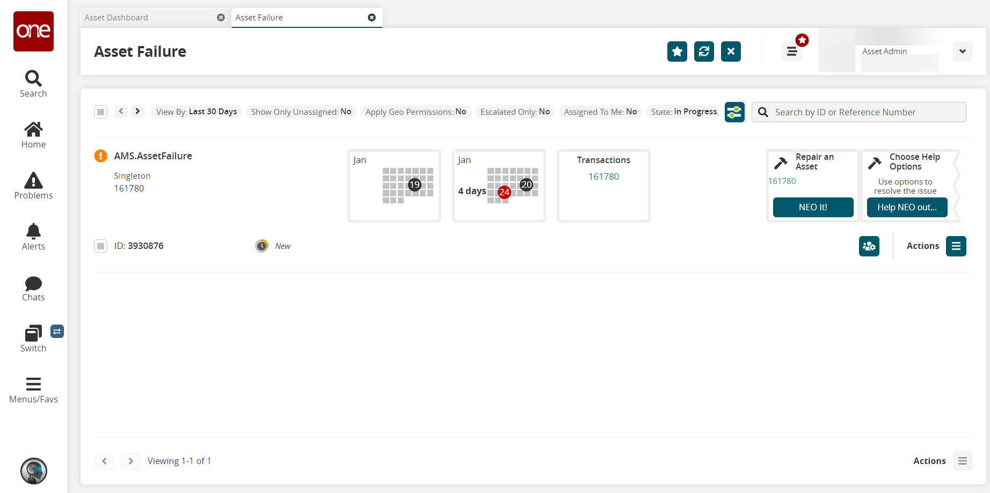Click the clock status icon beside New
The image size is (990, 493).
[x=261, y=246]
